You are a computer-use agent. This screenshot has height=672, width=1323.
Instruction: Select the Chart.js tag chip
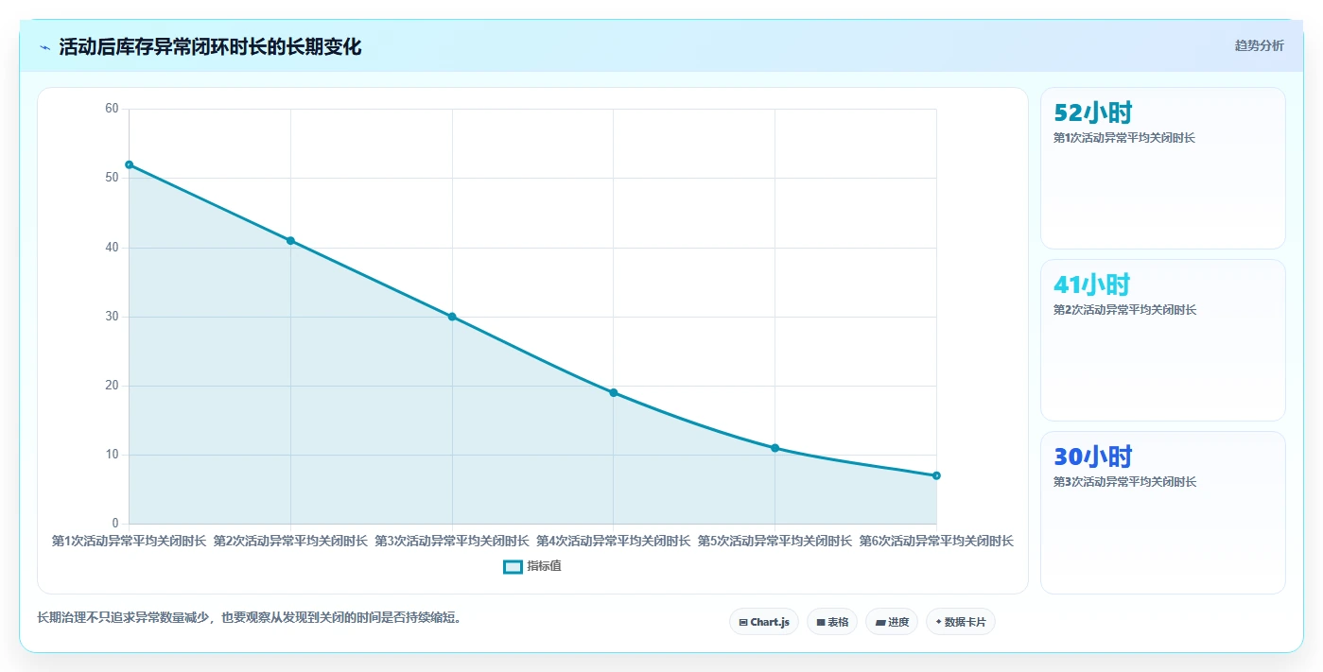point(764,622)
